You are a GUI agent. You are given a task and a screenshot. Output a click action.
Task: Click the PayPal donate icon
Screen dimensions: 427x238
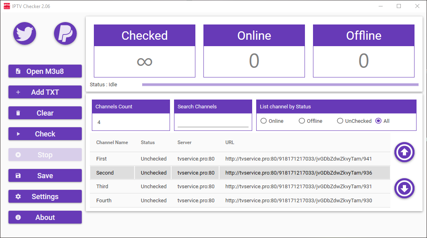click(65, 34)
